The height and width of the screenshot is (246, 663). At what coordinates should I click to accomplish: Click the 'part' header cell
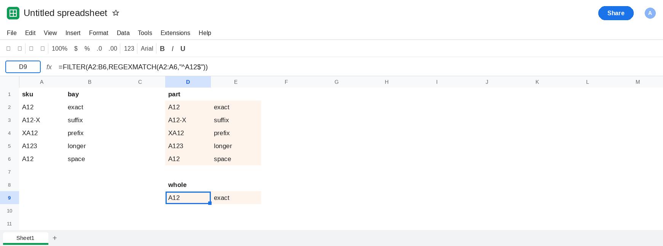tap(188, 94)
